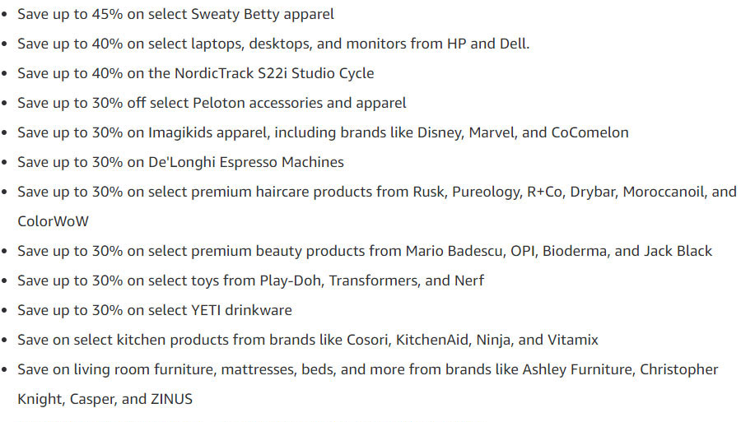Image resolution: width=741 pixels, height=422 pixels.
Task: Click the NordicTrack S22i Studio Cycle deal
Action: 196,74
